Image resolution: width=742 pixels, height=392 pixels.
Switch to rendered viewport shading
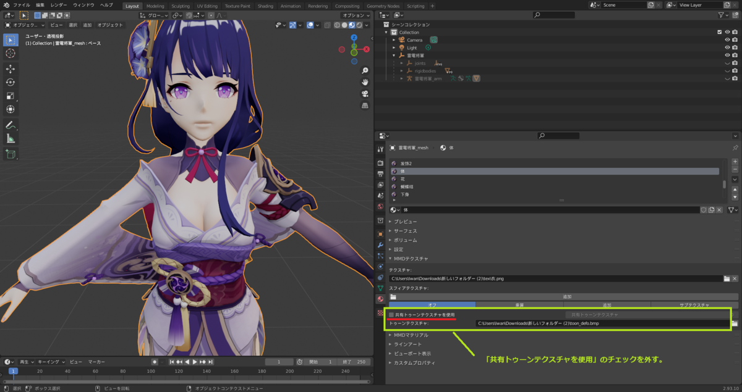tap(360, 25)
